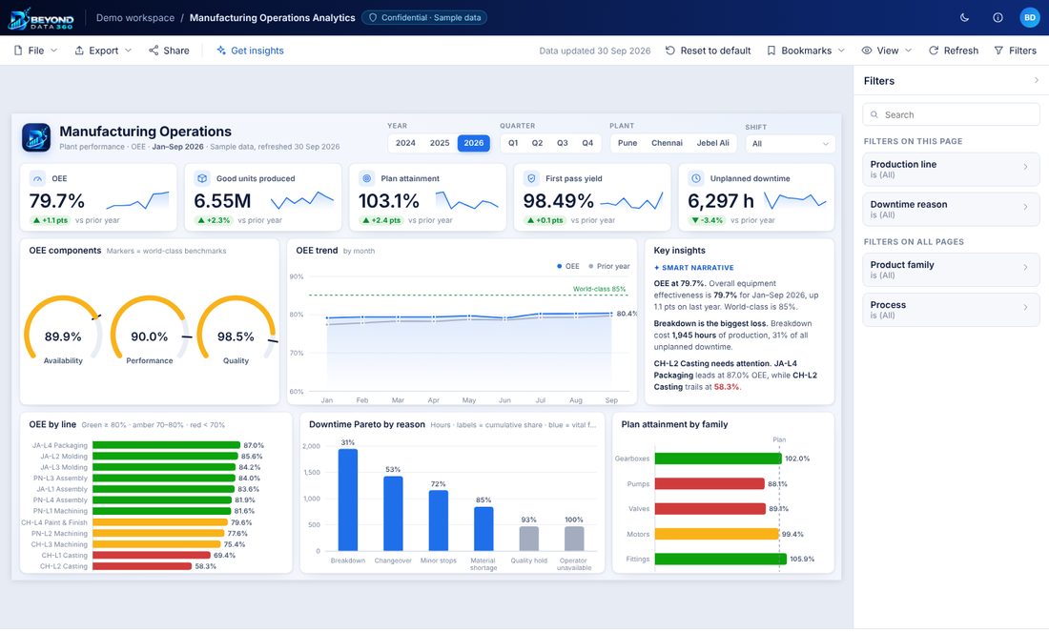1049x632 pixels.
Task: Expand the Process filter
Action: click(952, 310)
